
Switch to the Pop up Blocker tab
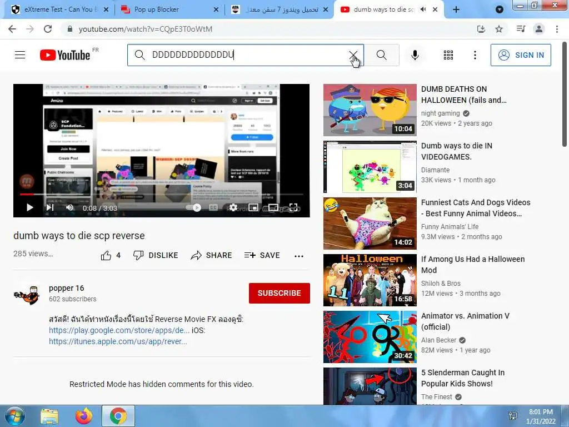coord(169,9)
